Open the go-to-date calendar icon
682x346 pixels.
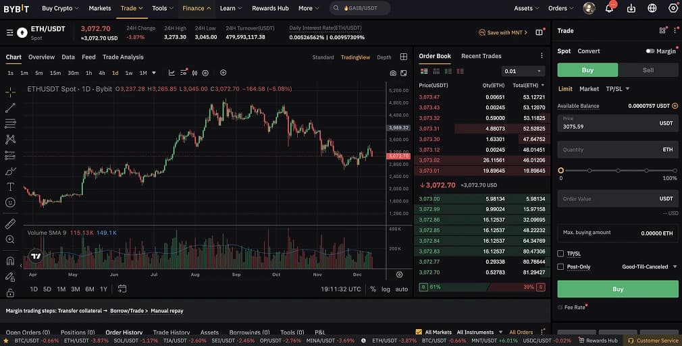click(x=122, y=289)
